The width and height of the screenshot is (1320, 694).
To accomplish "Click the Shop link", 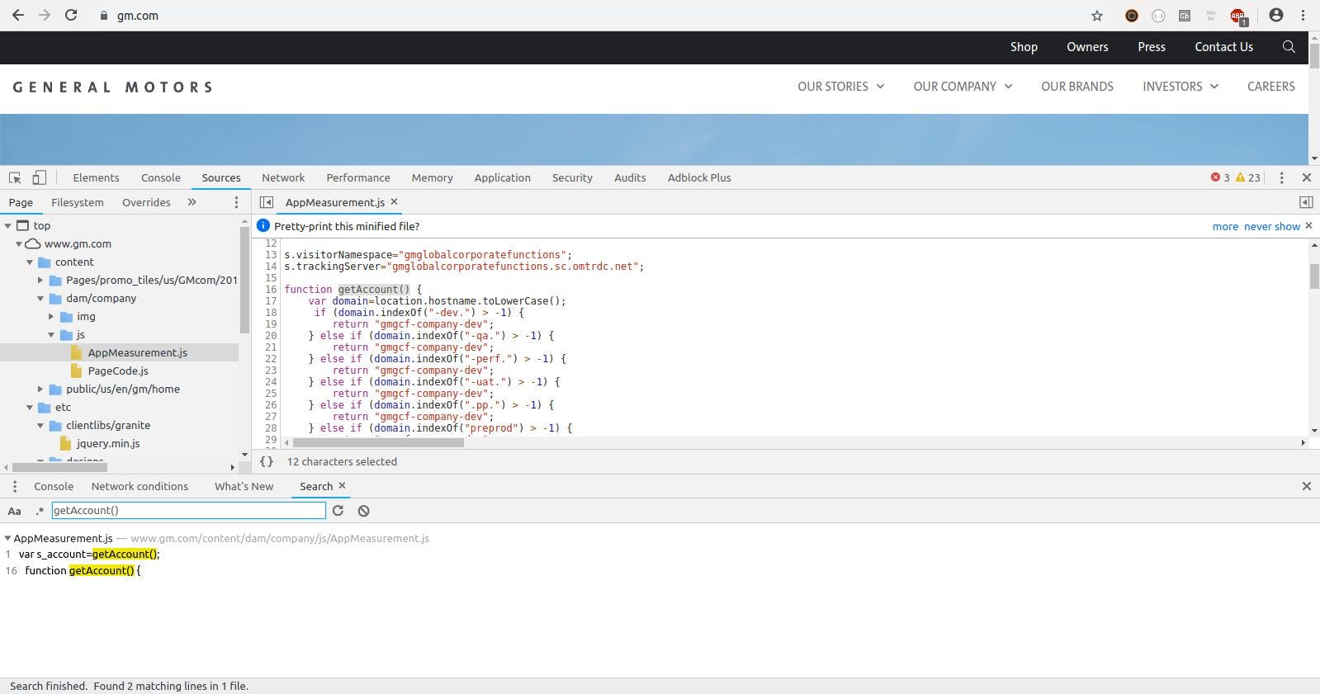I will (1024, 47).
